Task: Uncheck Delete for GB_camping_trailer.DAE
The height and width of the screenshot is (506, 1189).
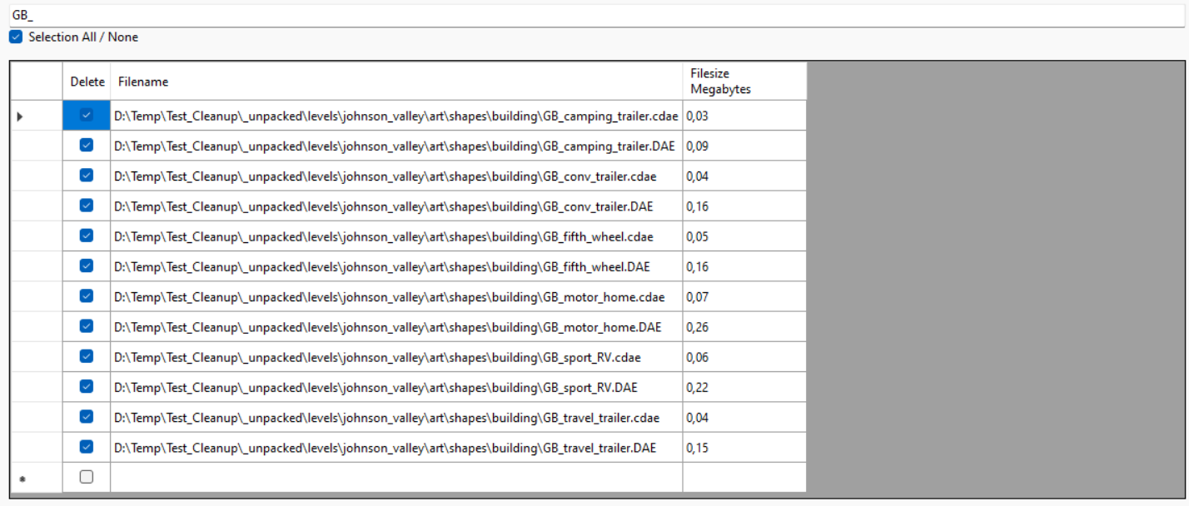Action: pos(86,145)
